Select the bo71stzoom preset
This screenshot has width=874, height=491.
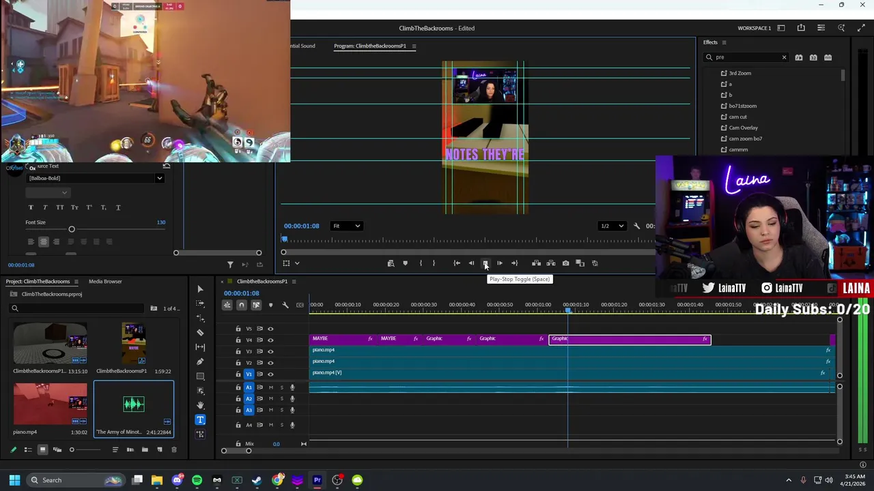[x=742, y=106]
